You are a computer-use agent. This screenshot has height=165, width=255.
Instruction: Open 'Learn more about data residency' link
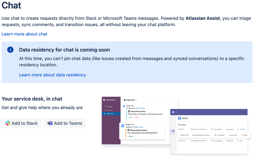[52, 75]
